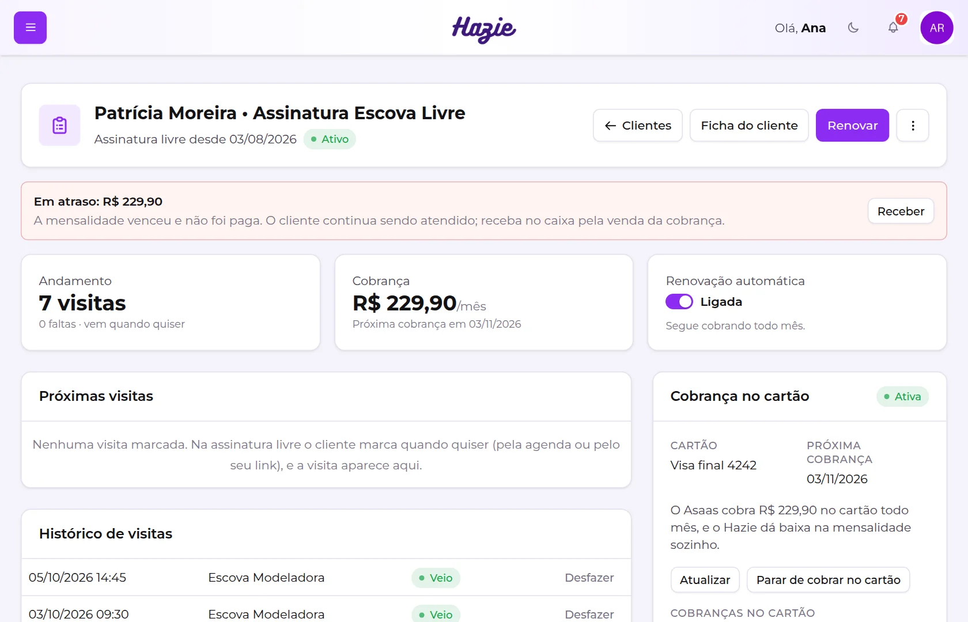Click the Ativo status badge
968x622 pixels.
[330, 139]
